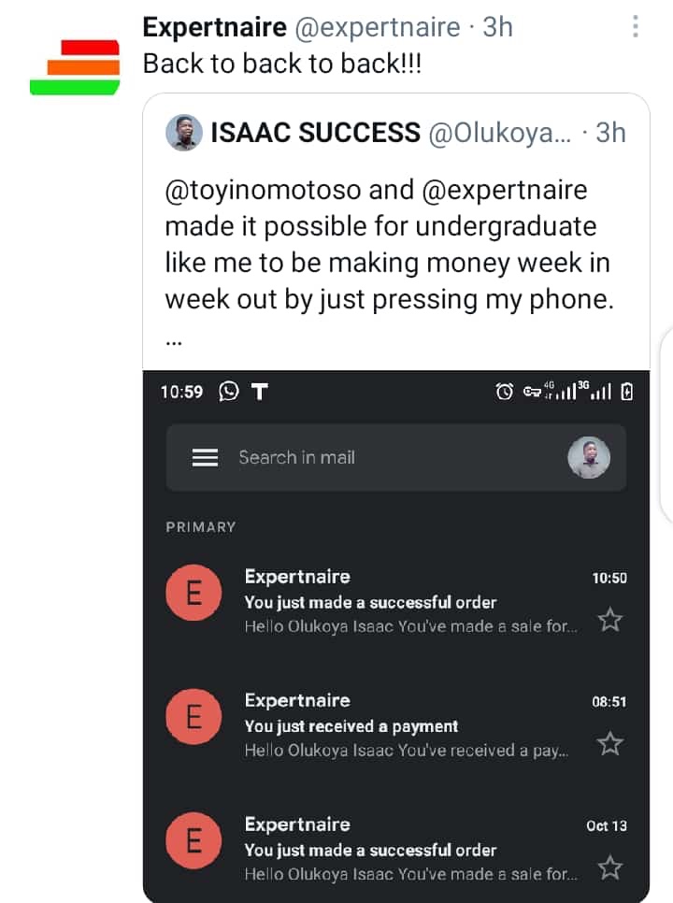The width and height of the screenshot is (673, 903).
Task: Open the ISAAC SUCCESS profile name
Action: click(x=315, y=133)
